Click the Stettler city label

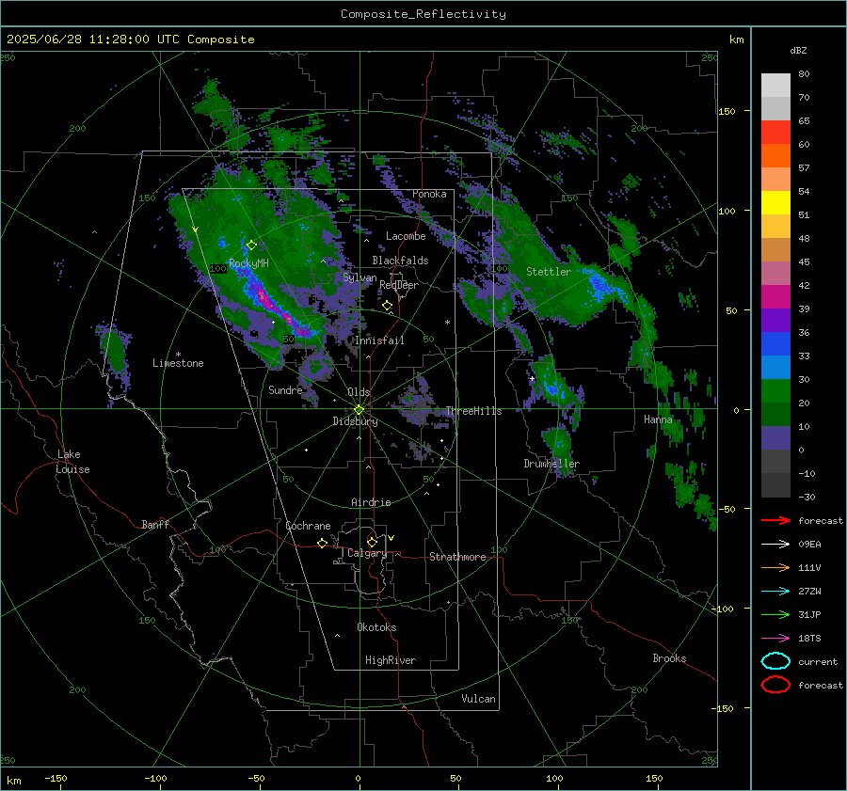pos(549,272)
